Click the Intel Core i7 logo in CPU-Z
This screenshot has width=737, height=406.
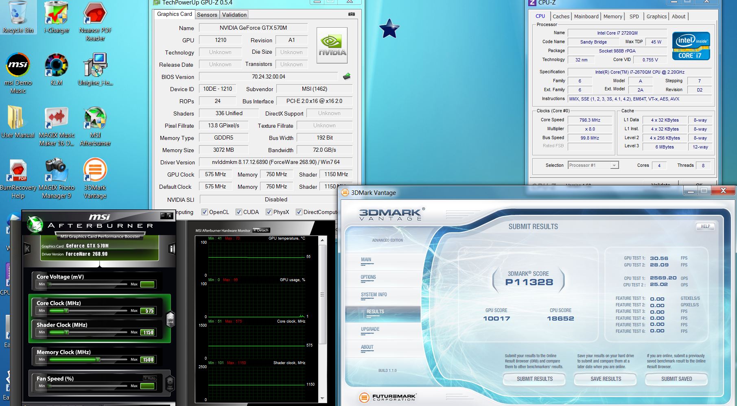tap(691, 46)
